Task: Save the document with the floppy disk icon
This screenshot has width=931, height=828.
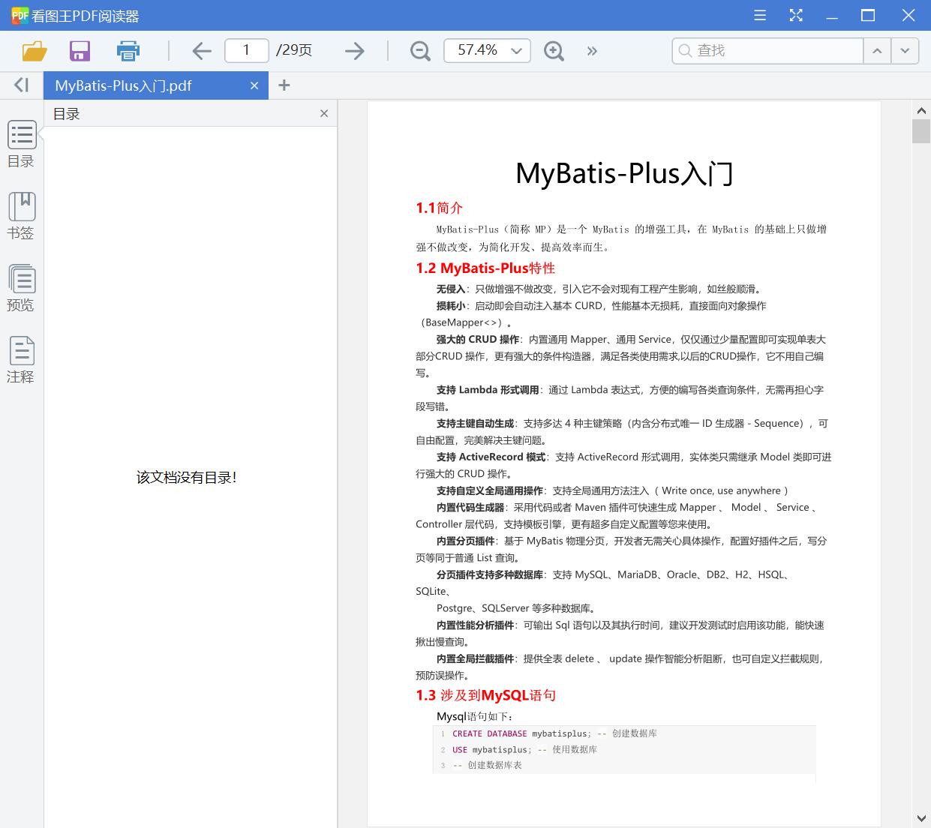Action: [x=80, y=50]
